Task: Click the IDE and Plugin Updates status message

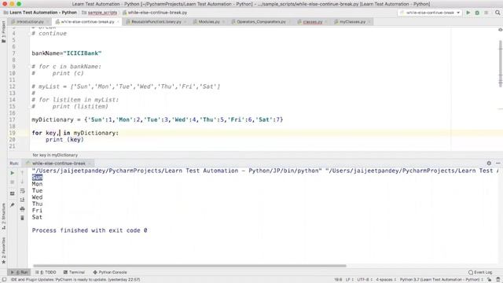Action: tap(75, 280)
